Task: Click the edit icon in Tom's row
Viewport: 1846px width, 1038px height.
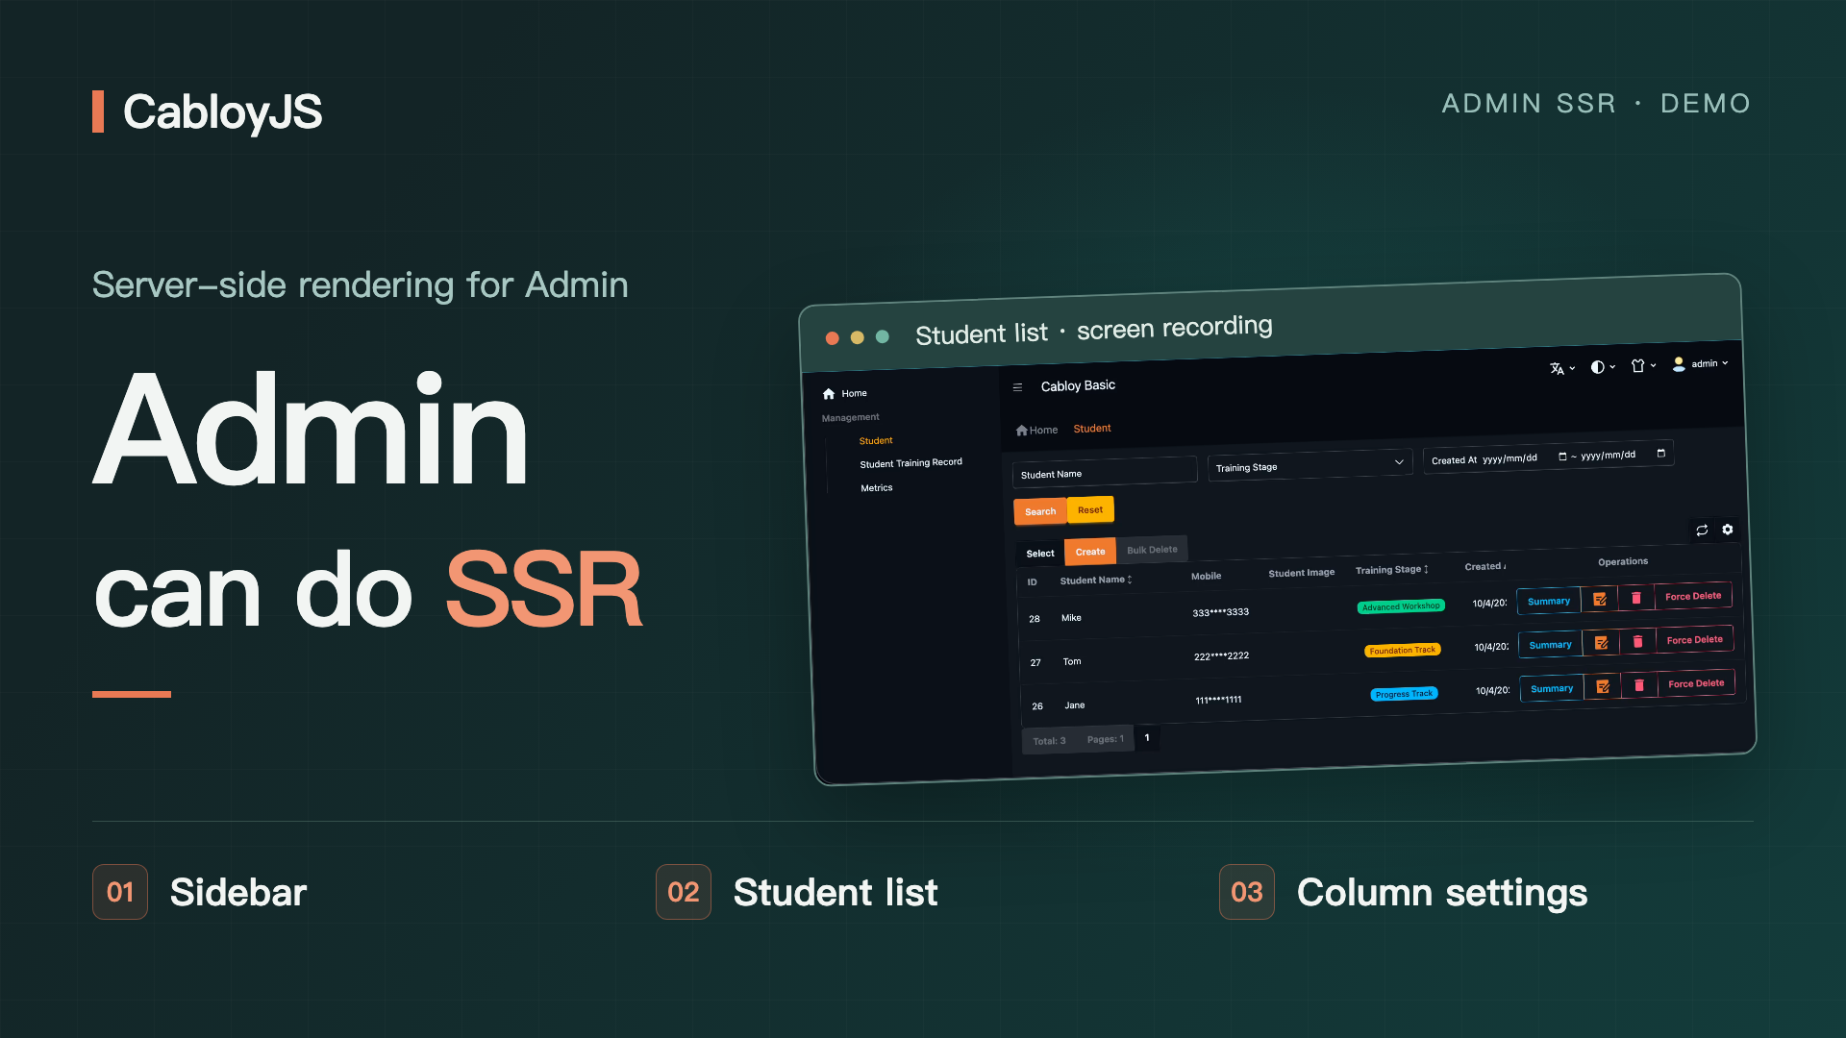Action: click(1602, 643)
